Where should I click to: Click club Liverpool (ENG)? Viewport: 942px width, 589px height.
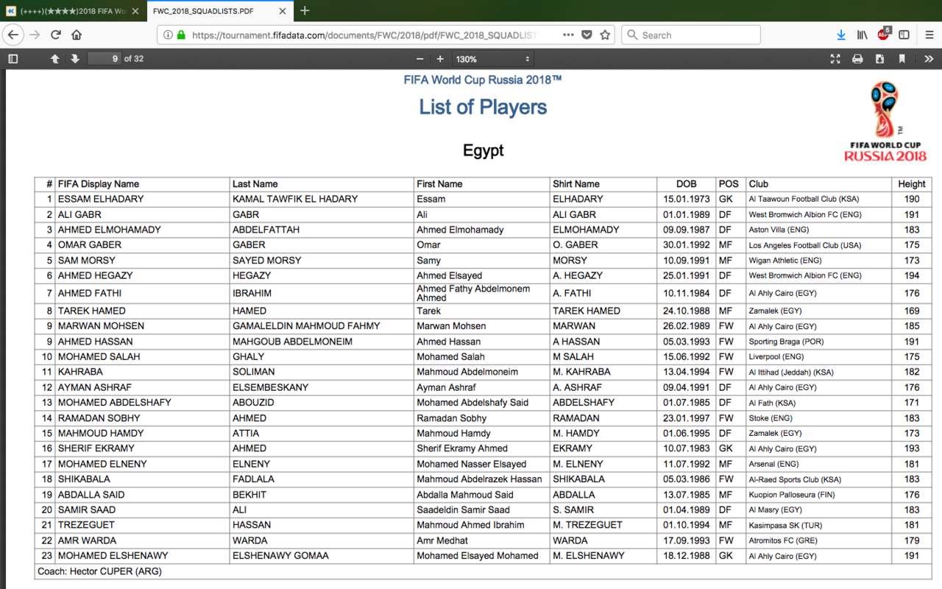pos(776,356)
